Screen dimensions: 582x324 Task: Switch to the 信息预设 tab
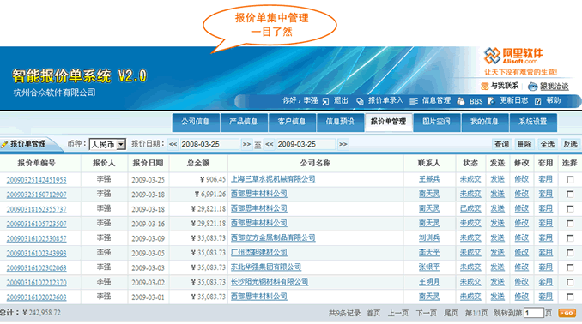(x=340, y=123)
